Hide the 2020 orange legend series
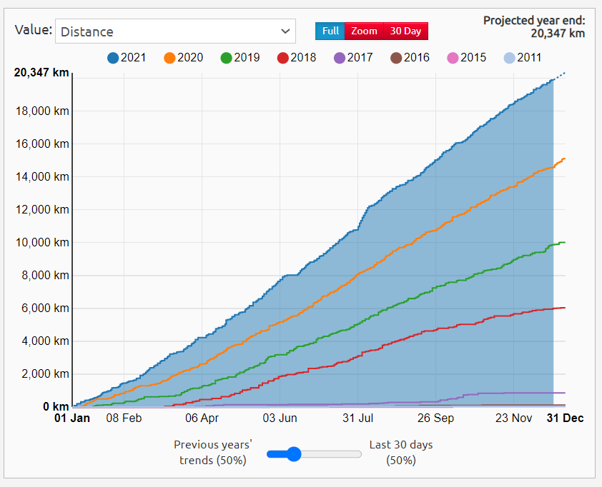Viewport: 602px width, 487px height. [x=170, y=58]
